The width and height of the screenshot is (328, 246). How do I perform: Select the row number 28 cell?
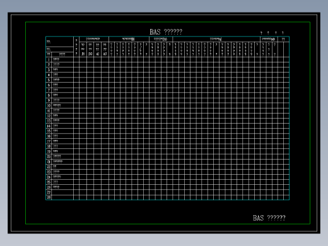[x=49, y=197]
